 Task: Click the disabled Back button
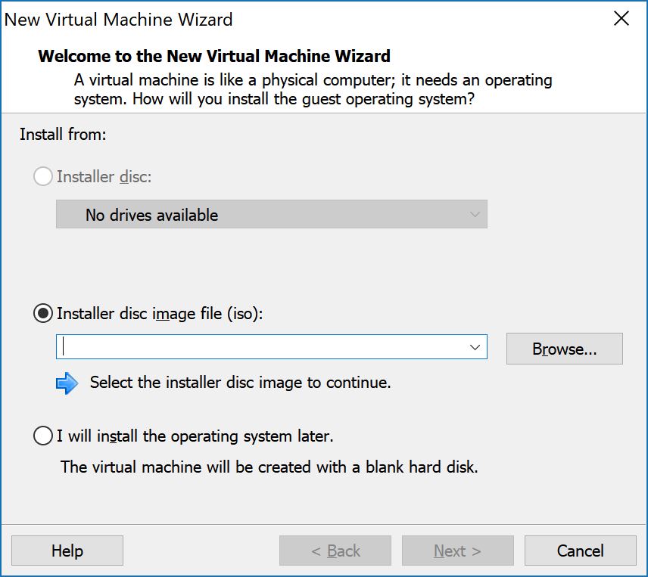click(x=335, y=551)
